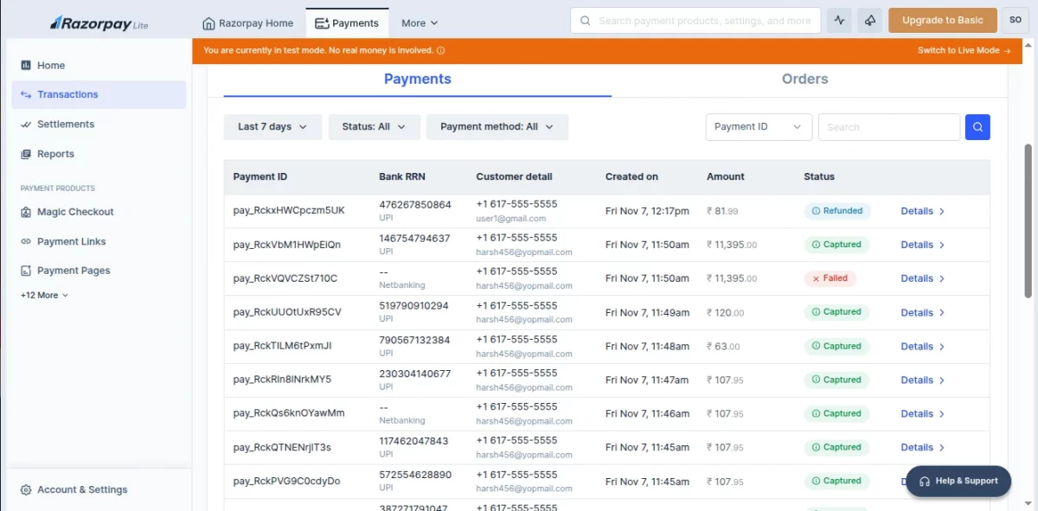Viewport: 1038px width, 511px height.
Task: Open the Payment Pages icon
Action: 27,270
